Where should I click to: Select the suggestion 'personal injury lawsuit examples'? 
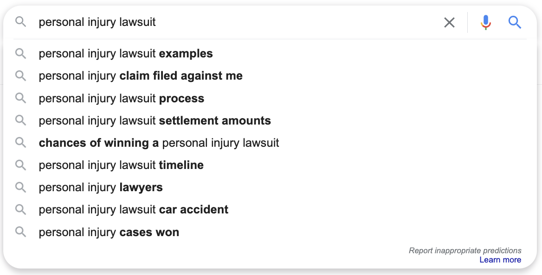[126, 53]
